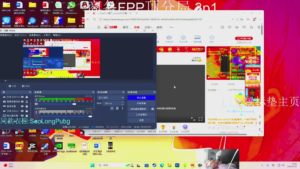Refresh the browser page
This screenshot has height=169, width=300.
pyautogui.click(x=94, y=20)
